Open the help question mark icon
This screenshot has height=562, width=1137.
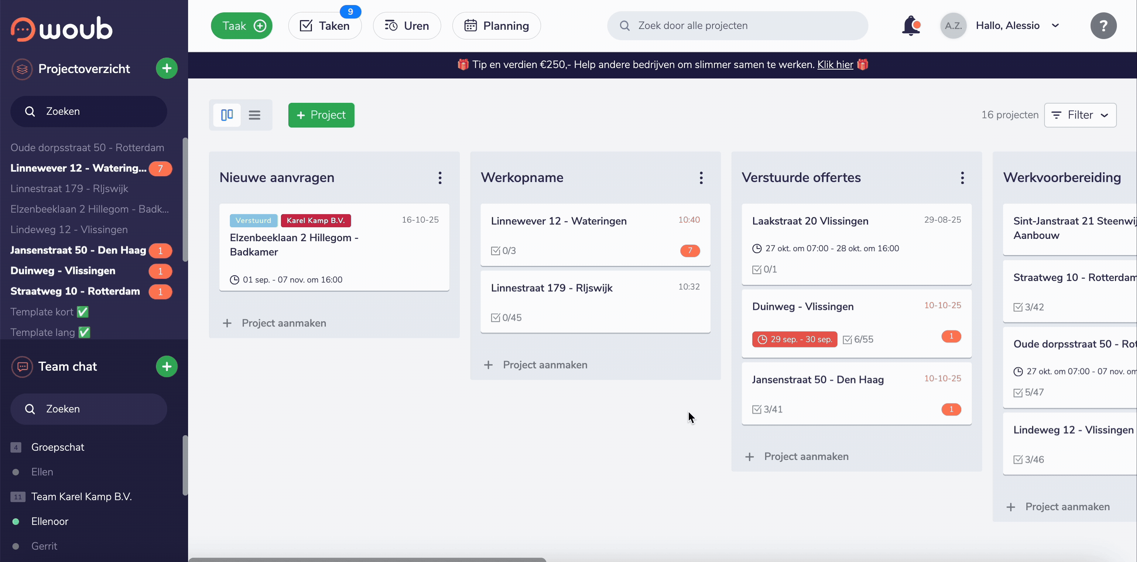tap(1103, 26)
